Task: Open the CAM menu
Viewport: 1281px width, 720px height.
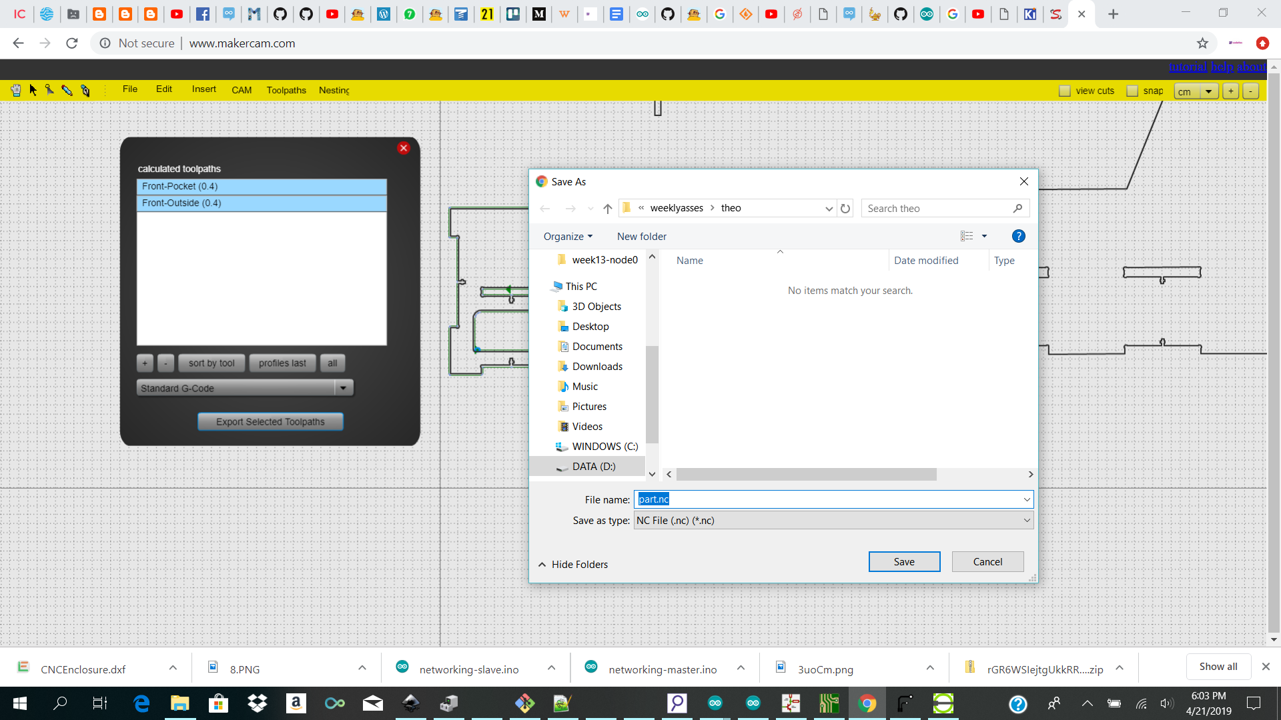Action: (x=242, y=89)
